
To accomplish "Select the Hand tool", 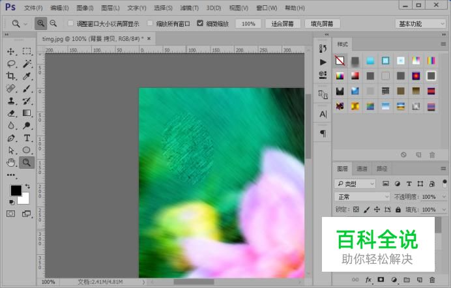I will (x=11, y=162).
